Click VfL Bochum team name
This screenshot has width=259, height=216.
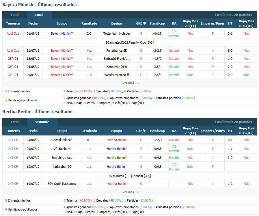62,149
